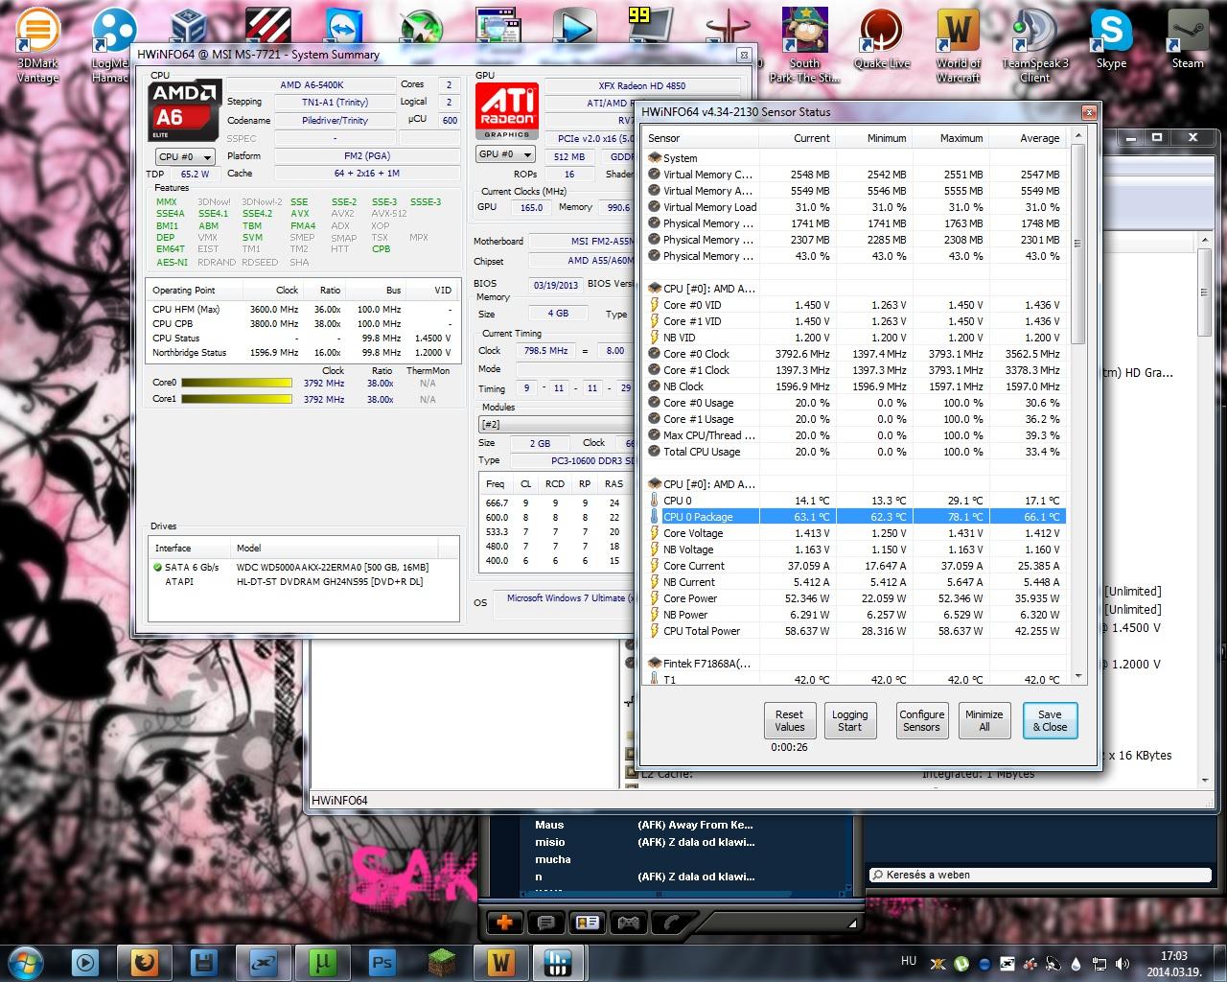Screen dimensions: 1227x982
Task: Click the HL-DT-ST DVDRAM drive entry
Action: coord(305,581)
